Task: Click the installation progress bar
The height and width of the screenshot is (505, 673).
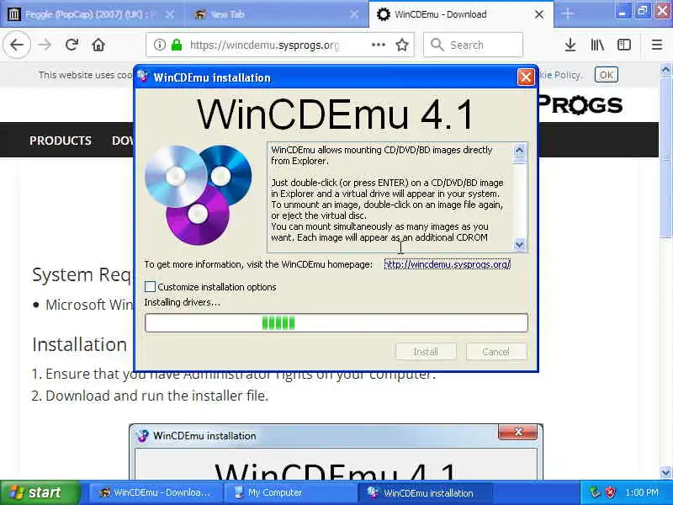Action: click(336, 323)
